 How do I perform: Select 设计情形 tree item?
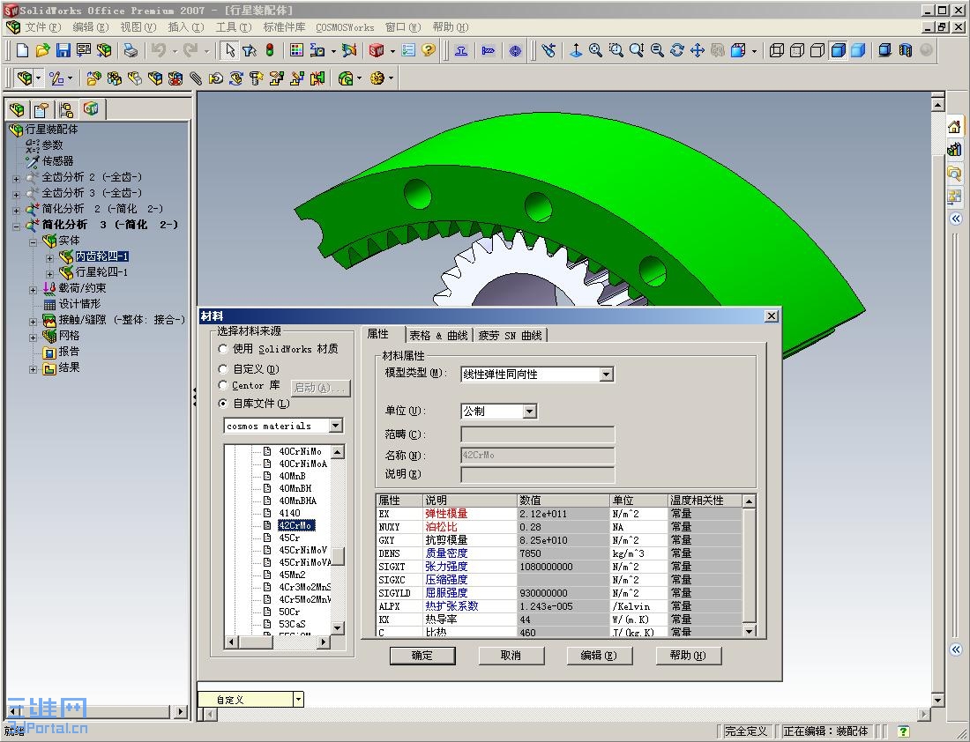(x=79, y=304)
